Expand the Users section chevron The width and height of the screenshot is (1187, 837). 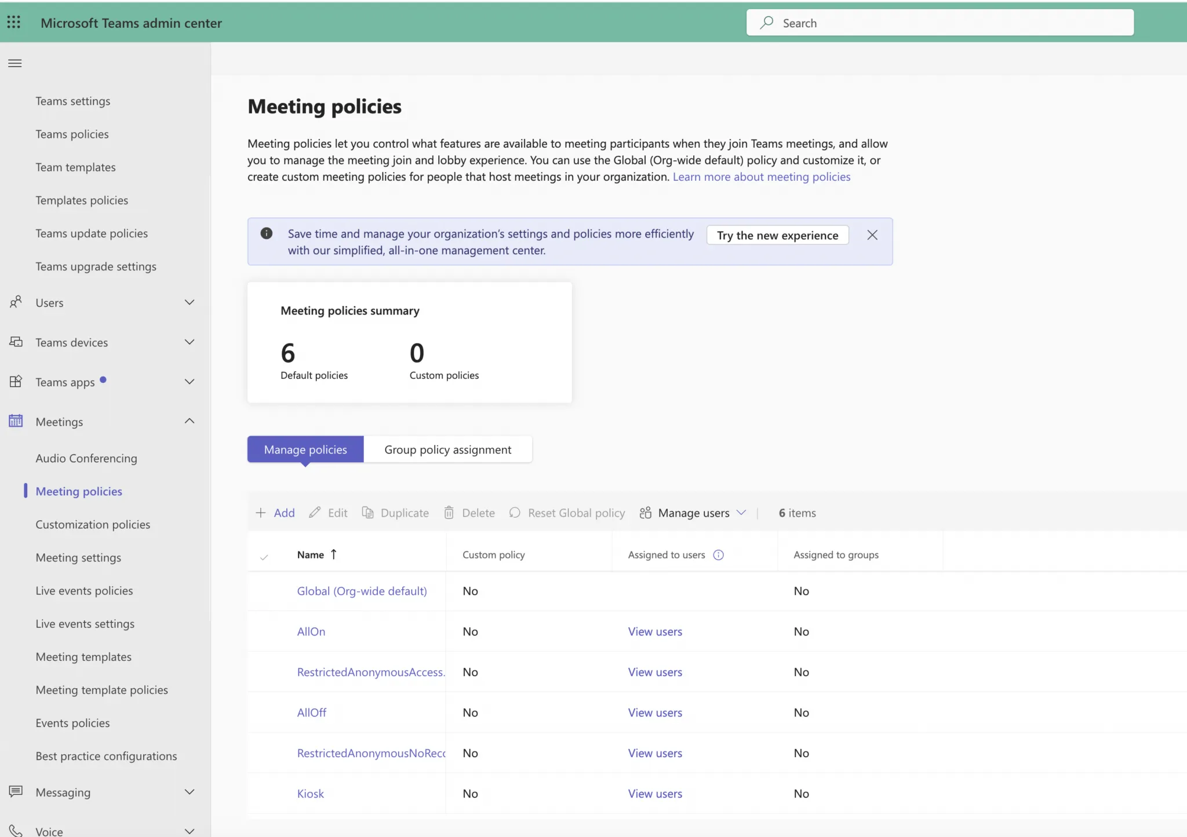pos(190,302)
